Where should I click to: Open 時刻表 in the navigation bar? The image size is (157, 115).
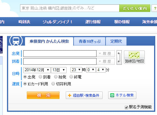pos(24,22)
